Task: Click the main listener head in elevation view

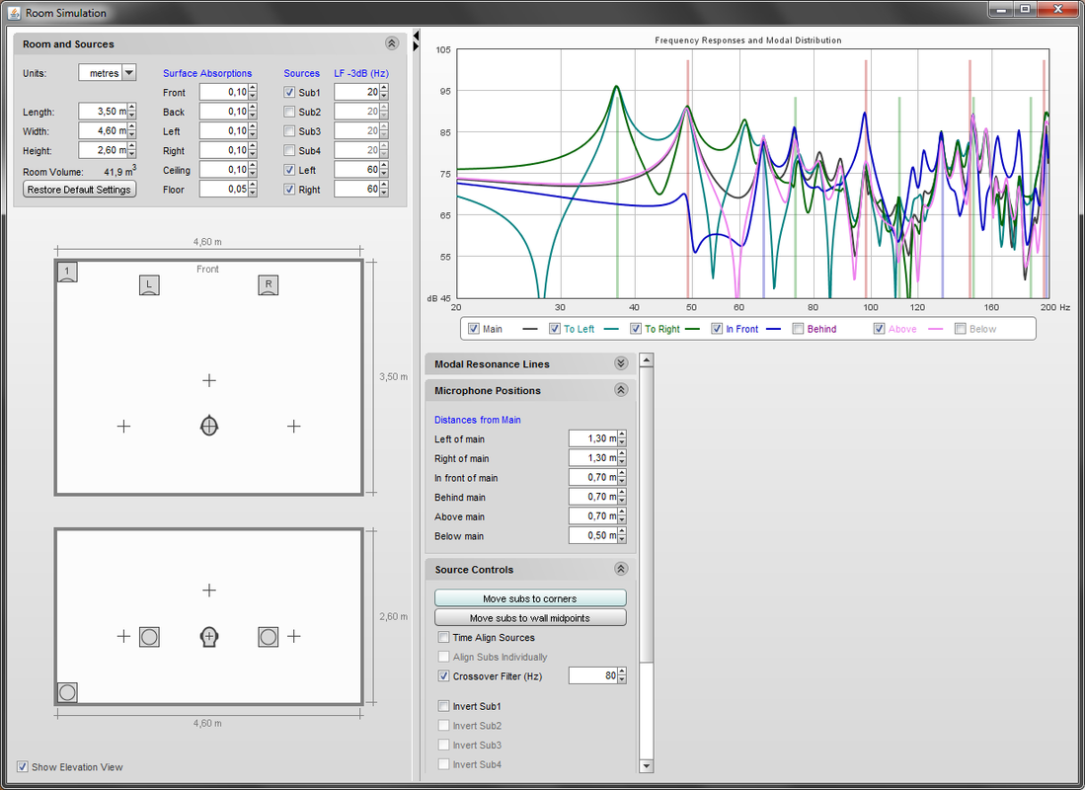Action: [x=209, y=636]
